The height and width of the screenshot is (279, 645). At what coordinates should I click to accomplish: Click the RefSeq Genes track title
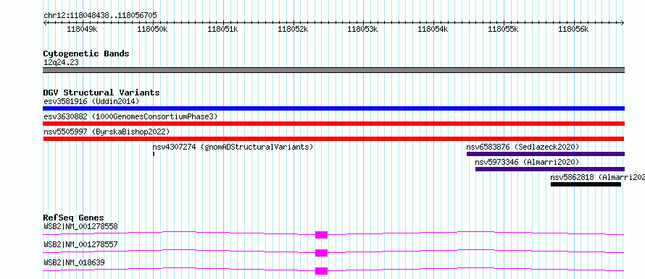click(74, 218)
